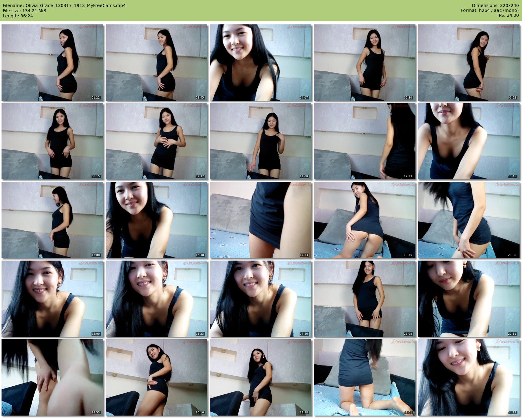Viewport: 522px width, 418px height.
Task: Click the thumbnail at 09:37
Action: coord(157,141)
